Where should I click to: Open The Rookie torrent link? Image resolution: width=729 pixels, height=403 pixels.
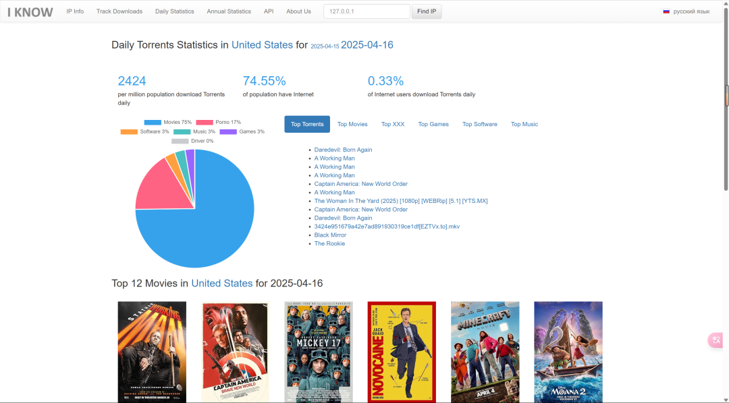pos(329,244)
